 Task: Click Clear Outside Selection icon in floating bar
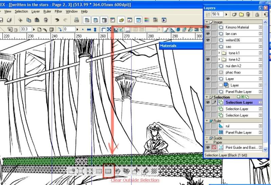[x=108, y=171]
